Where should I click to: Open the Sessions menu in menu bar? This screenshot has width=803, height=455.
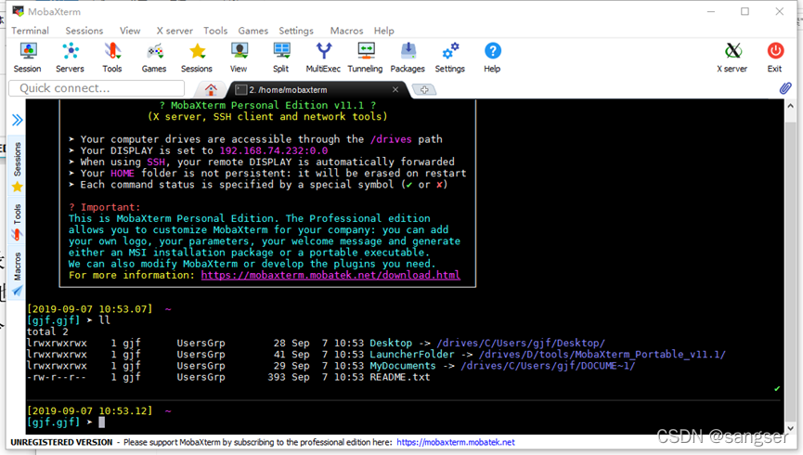point(84,31)
